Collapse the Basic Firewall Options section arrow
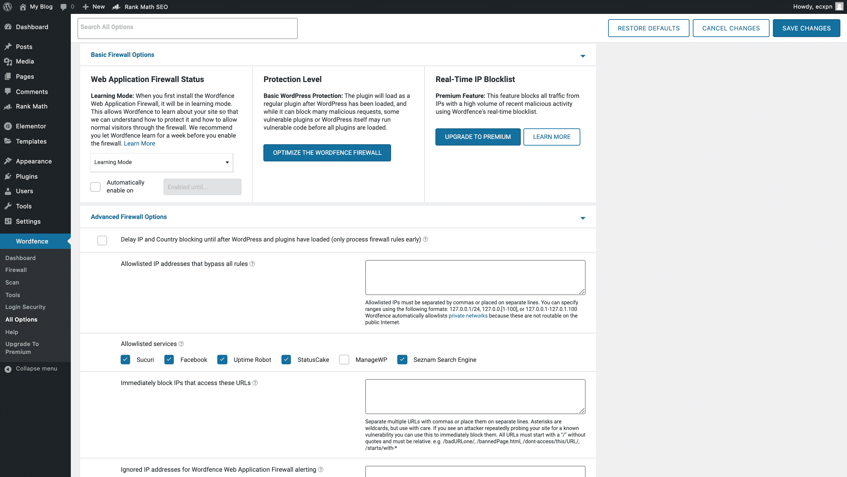 [x=583, y=56]
